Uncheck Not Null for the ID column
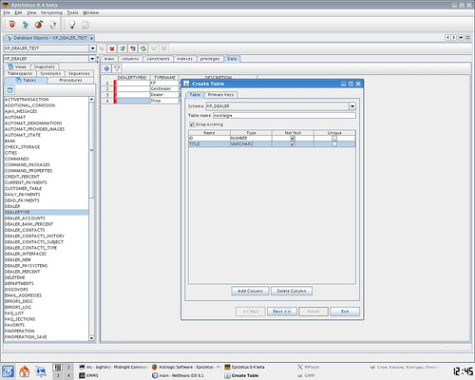Screen dimensions: 475x380 pyautogui.click(x=293, y=139)
